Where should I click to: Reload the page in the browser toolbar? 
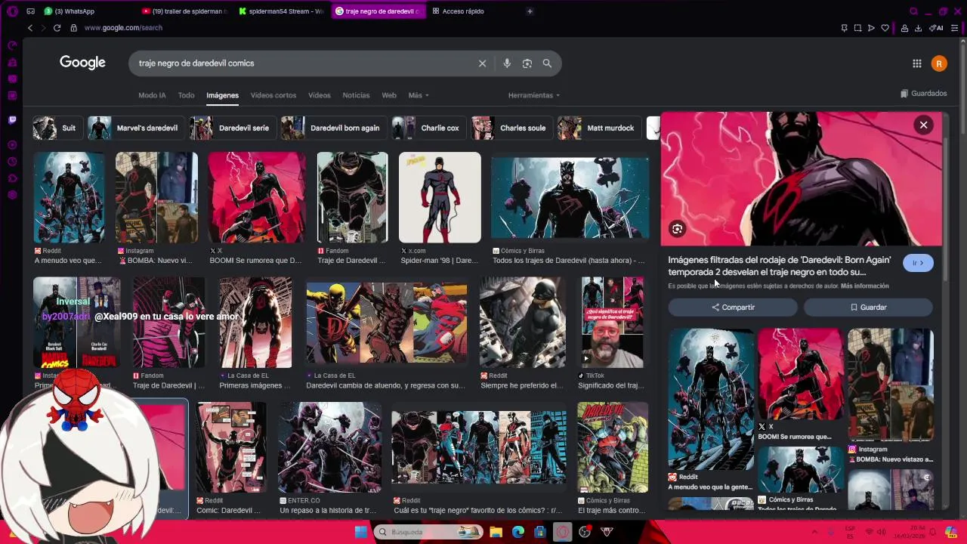57,28
